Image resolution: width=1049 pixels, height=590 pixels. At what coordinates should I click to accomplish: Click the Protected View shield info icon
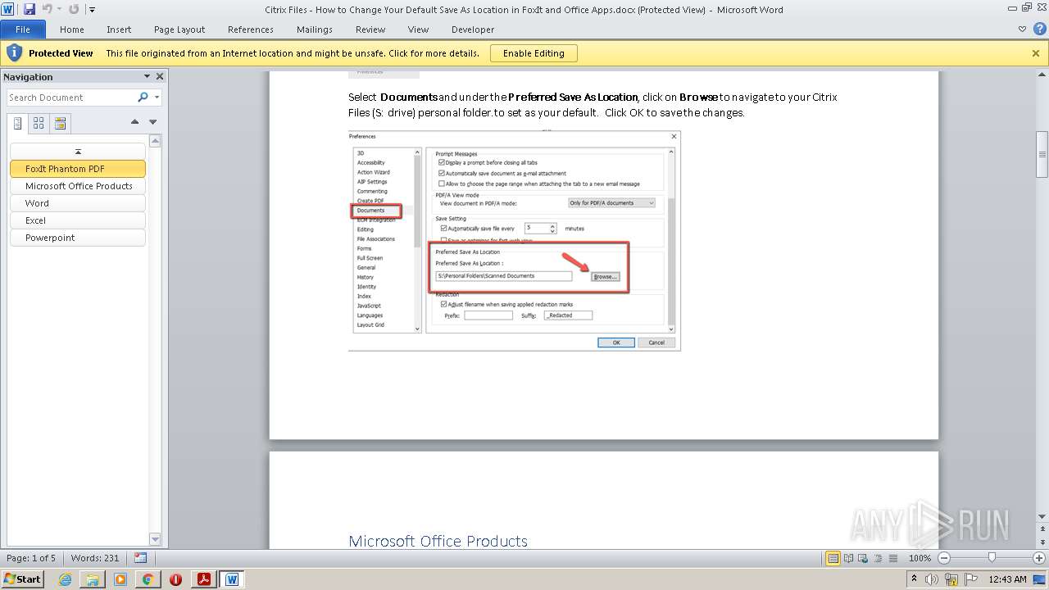click(x=14, y=53)
